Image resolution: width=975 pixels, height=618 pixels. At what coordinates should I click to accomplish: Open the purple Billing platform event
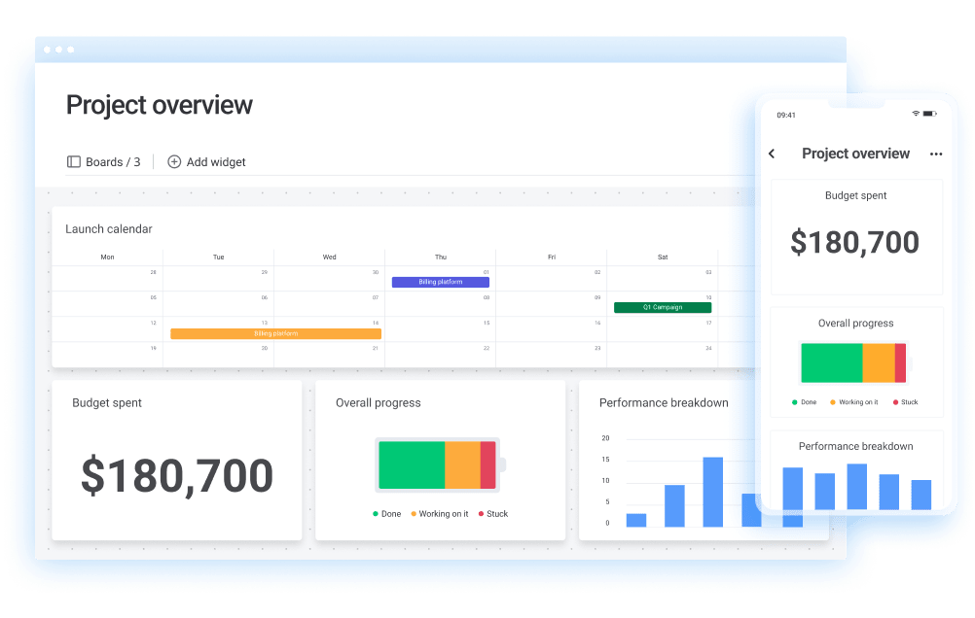pos(440,282)
